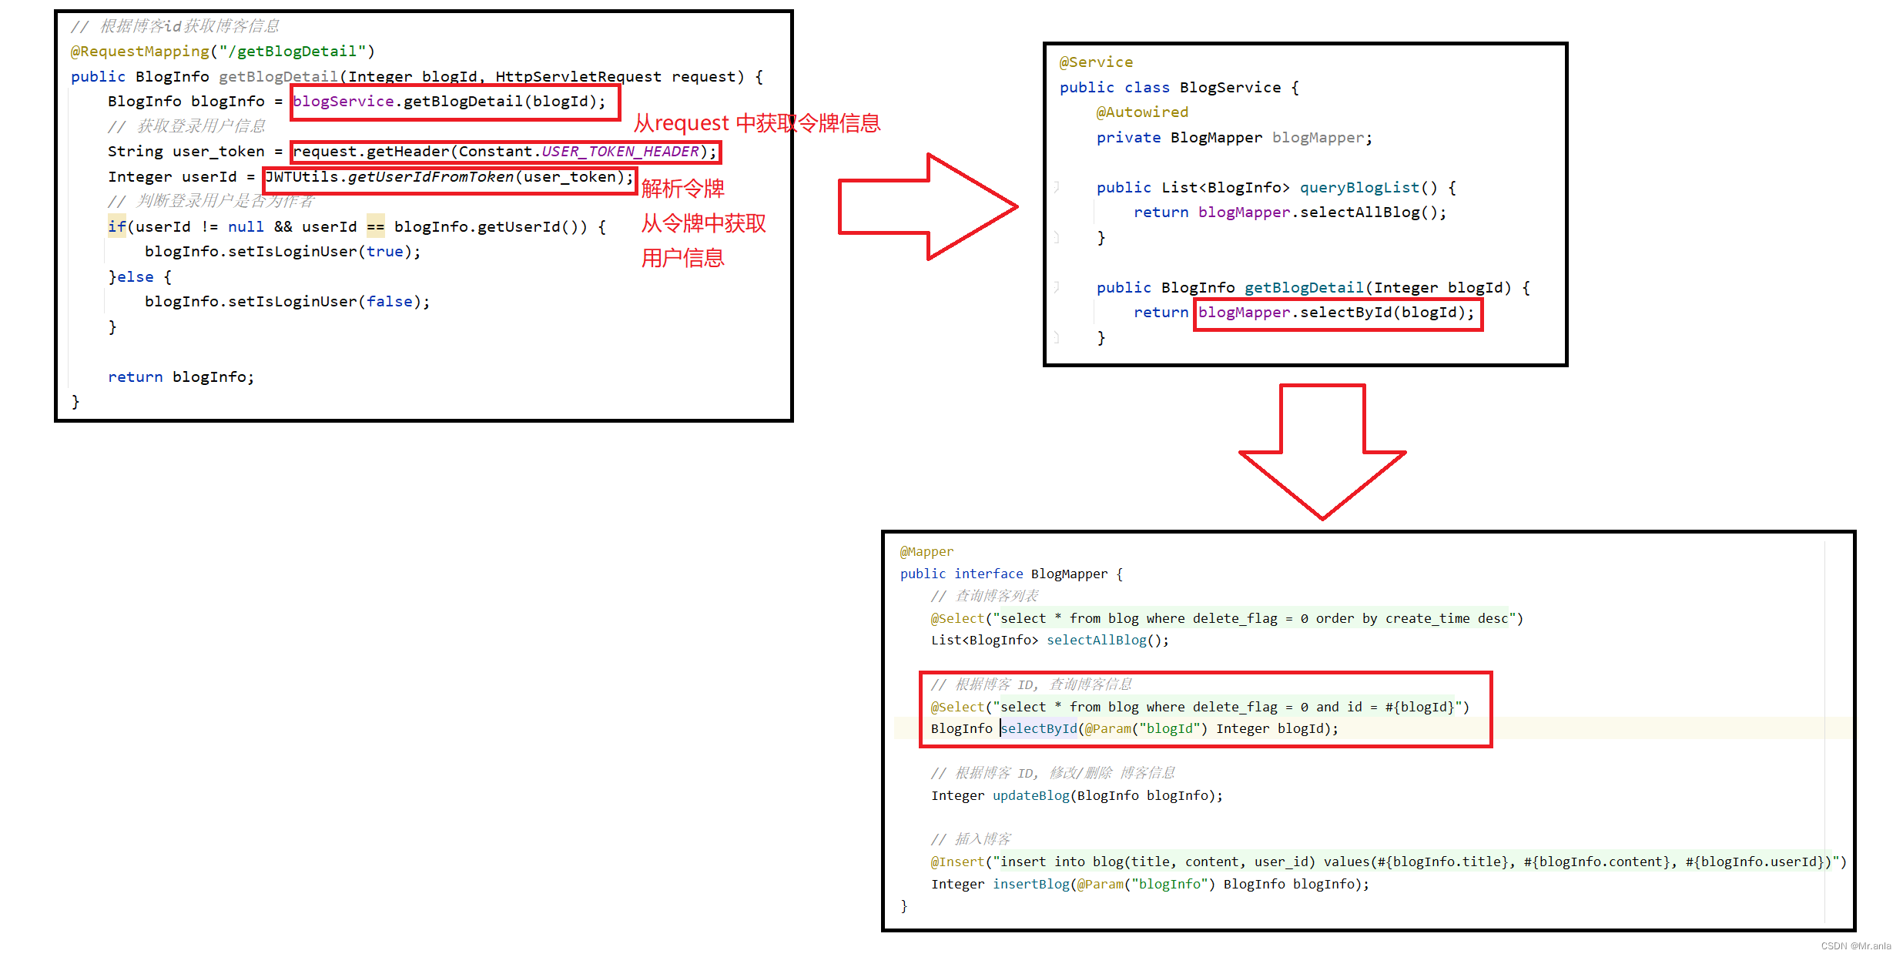1903x957 pixels.
Task: Click 'BlogInfo blogInfo =' declaration in controller
Action: click(195, 102)
